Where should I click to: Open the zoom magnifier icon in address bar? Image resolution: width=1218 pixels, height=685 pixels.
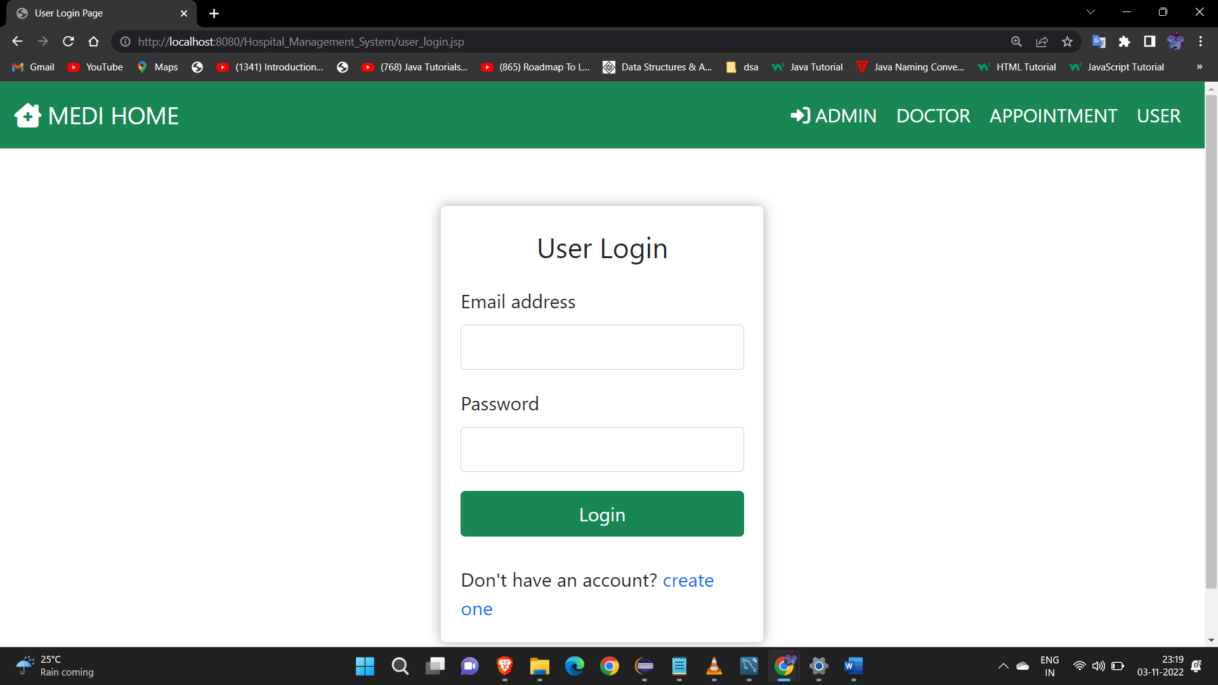1016,41
